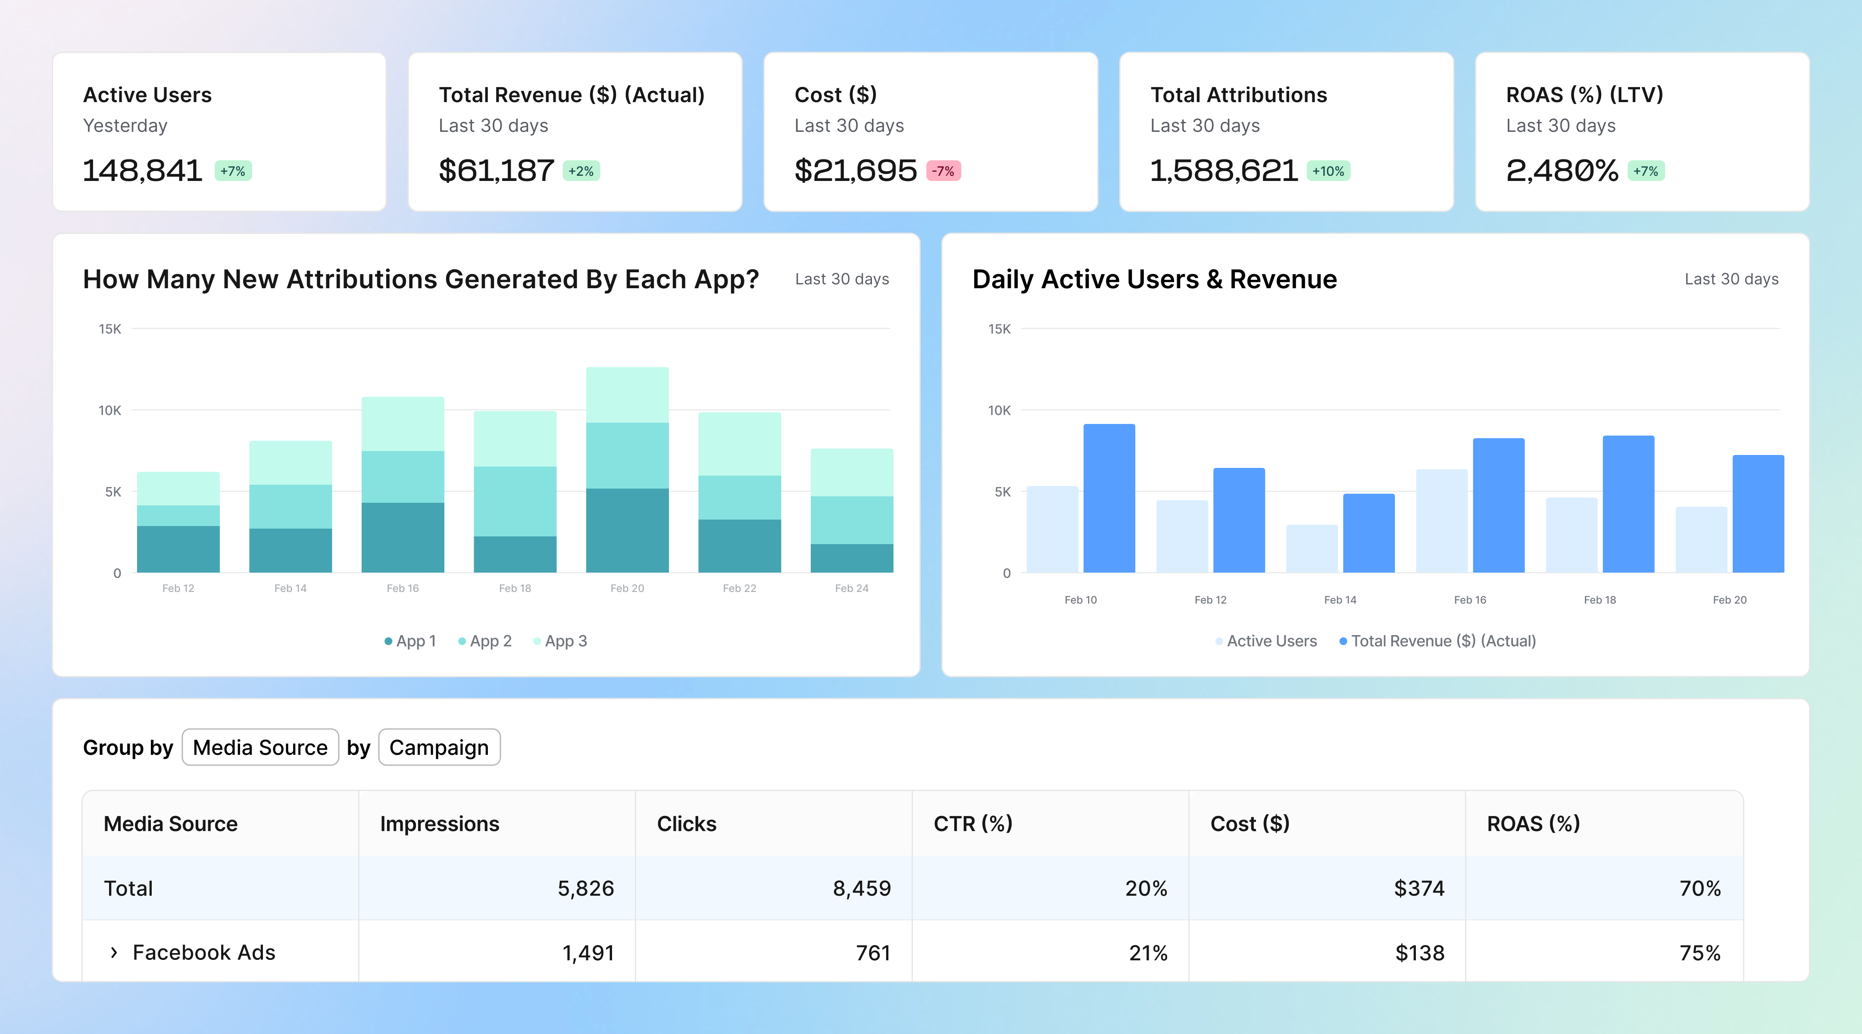1862x1034 pixels.
Task: Click the +7% badge on Active Users
Action: (233, 171)
